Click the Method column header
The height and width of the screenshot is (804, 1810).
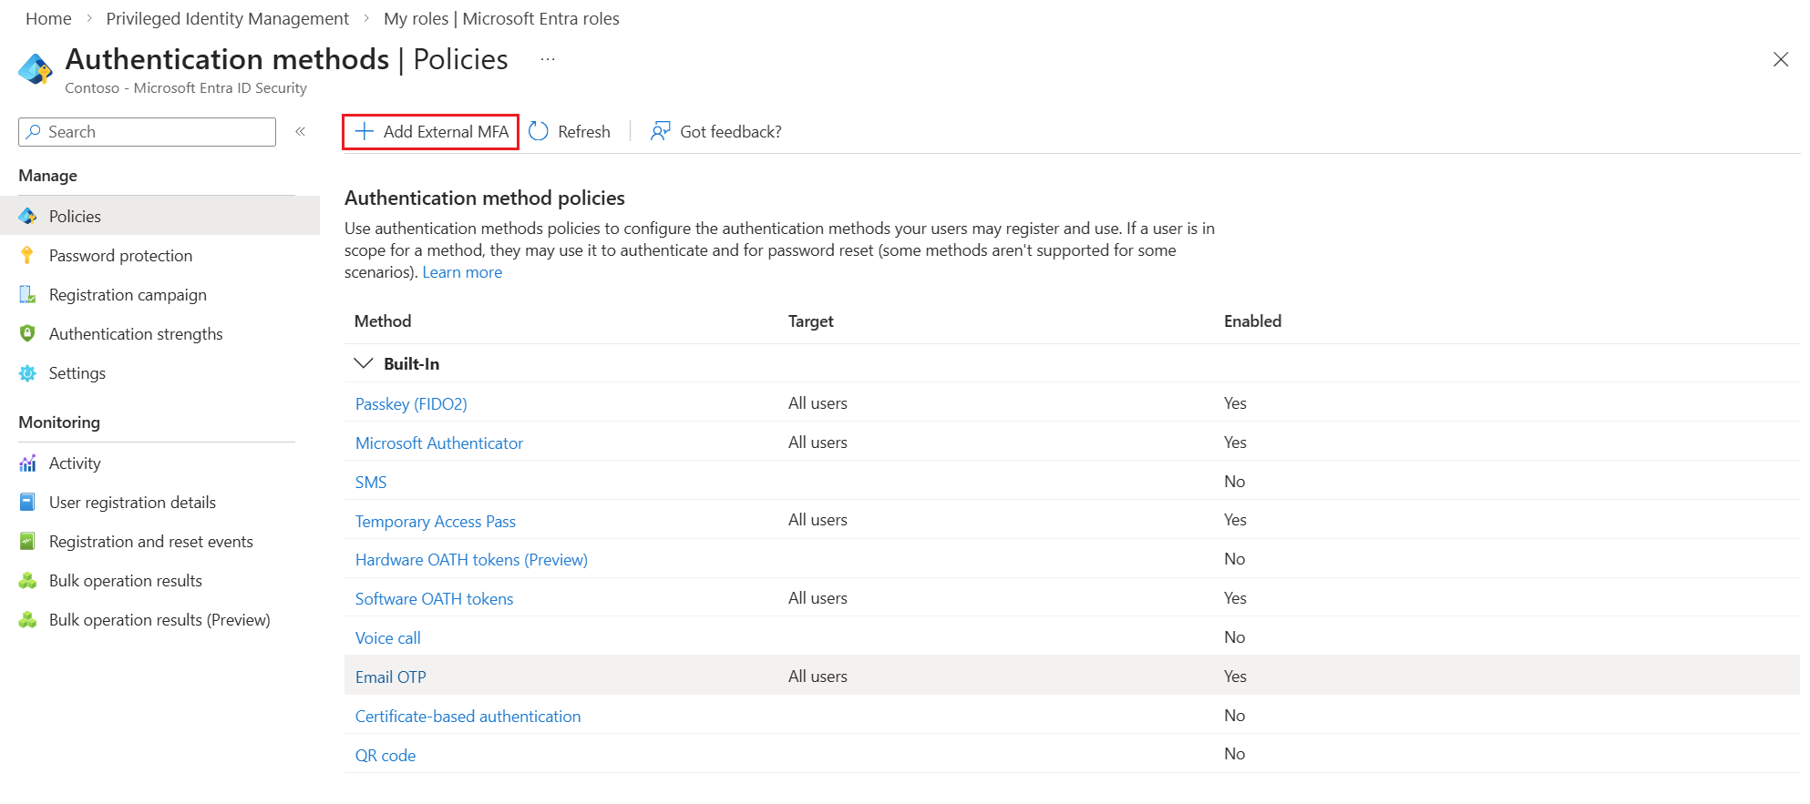(383, 321)
